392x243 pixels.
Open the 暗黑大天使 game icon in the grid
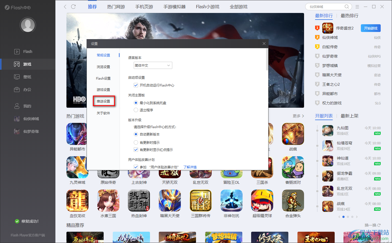(170, 201)
